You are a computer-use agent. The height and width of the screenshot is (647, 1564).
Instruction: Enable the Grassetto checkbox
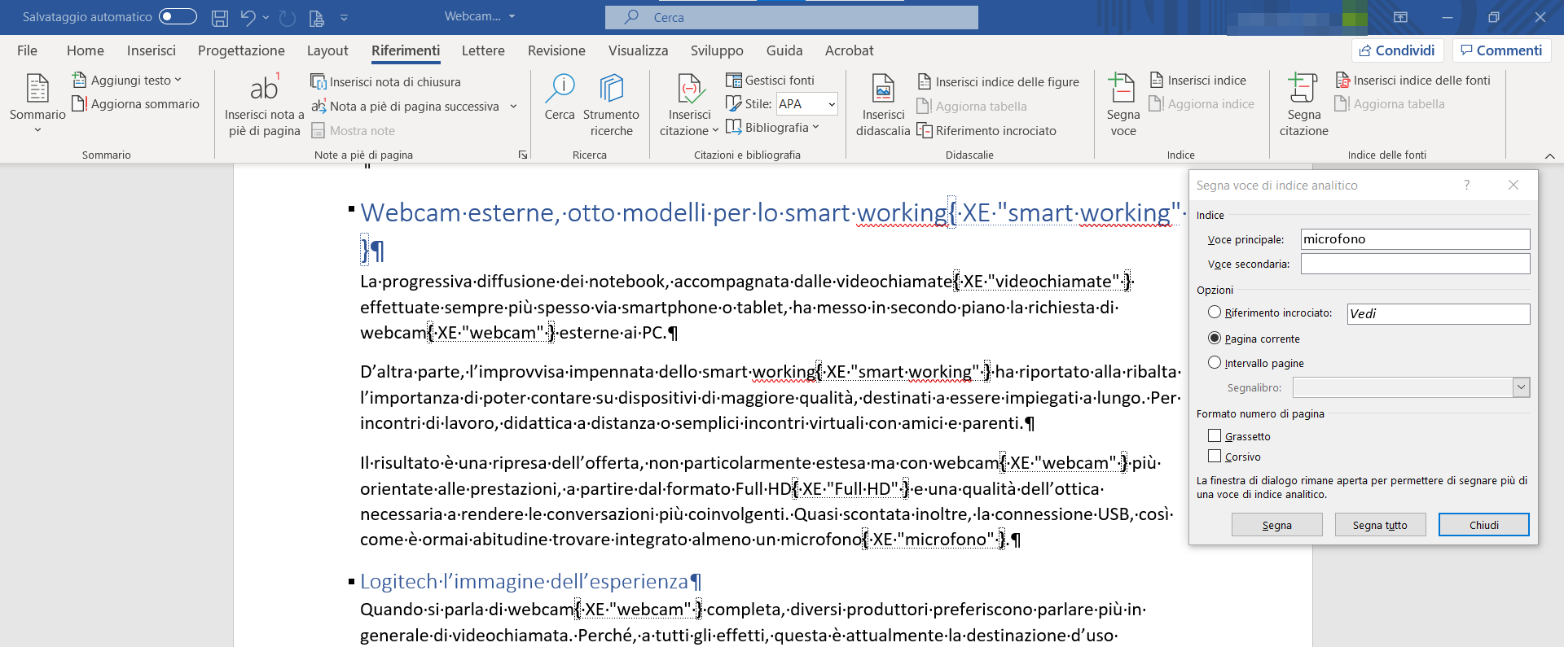click(x=1215, y=436)
